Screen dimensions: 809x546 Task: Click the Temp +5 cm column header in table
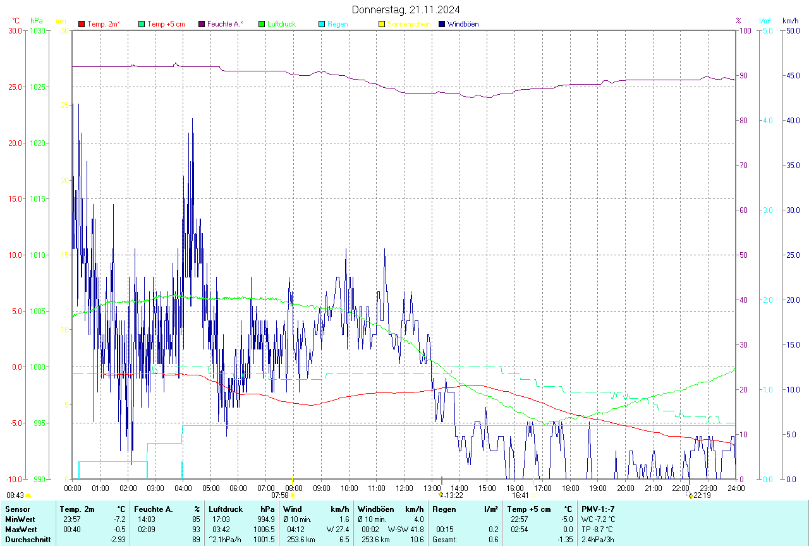529,509
